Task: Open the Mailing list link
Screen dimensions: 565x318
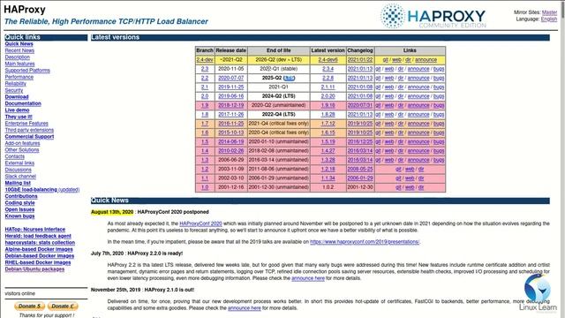Action: pyautogui.click(x=18, y=183)
